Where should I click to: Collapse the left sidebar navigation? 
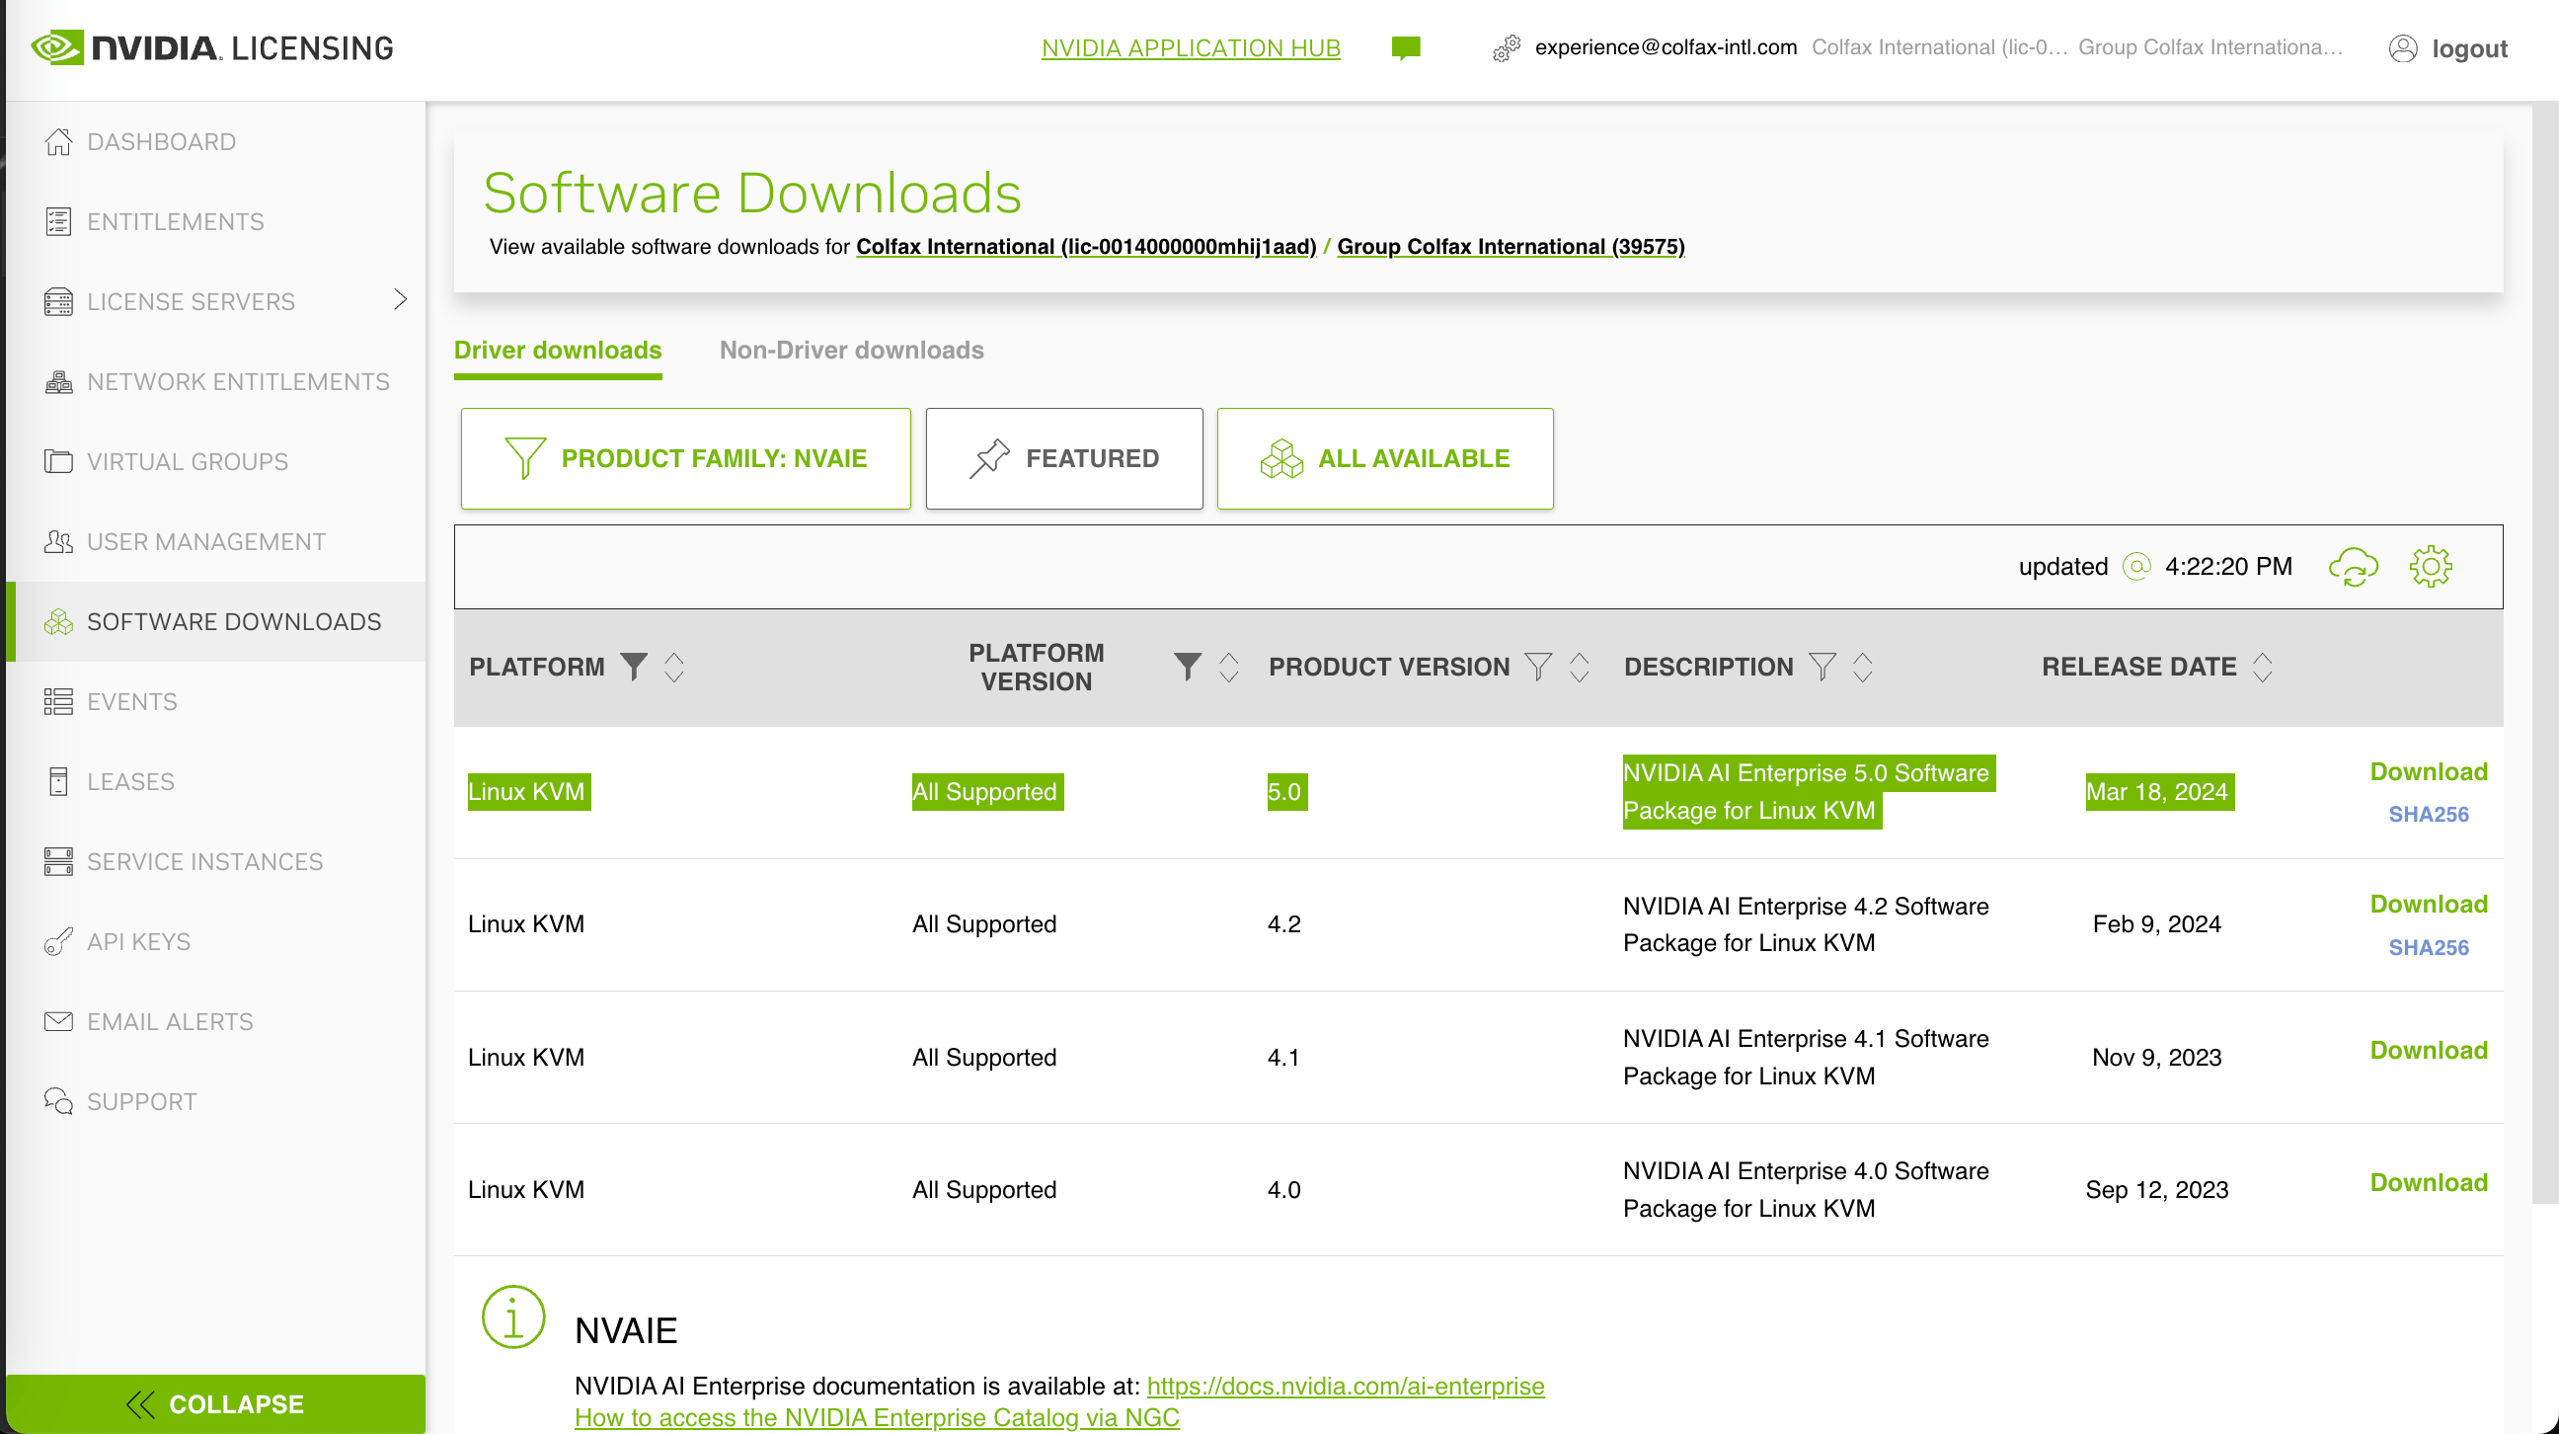tap(215, 1403)
